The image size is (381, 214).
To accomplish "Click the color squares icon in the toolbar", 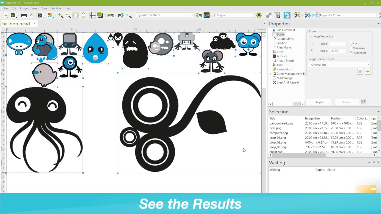I will point(49,15).
